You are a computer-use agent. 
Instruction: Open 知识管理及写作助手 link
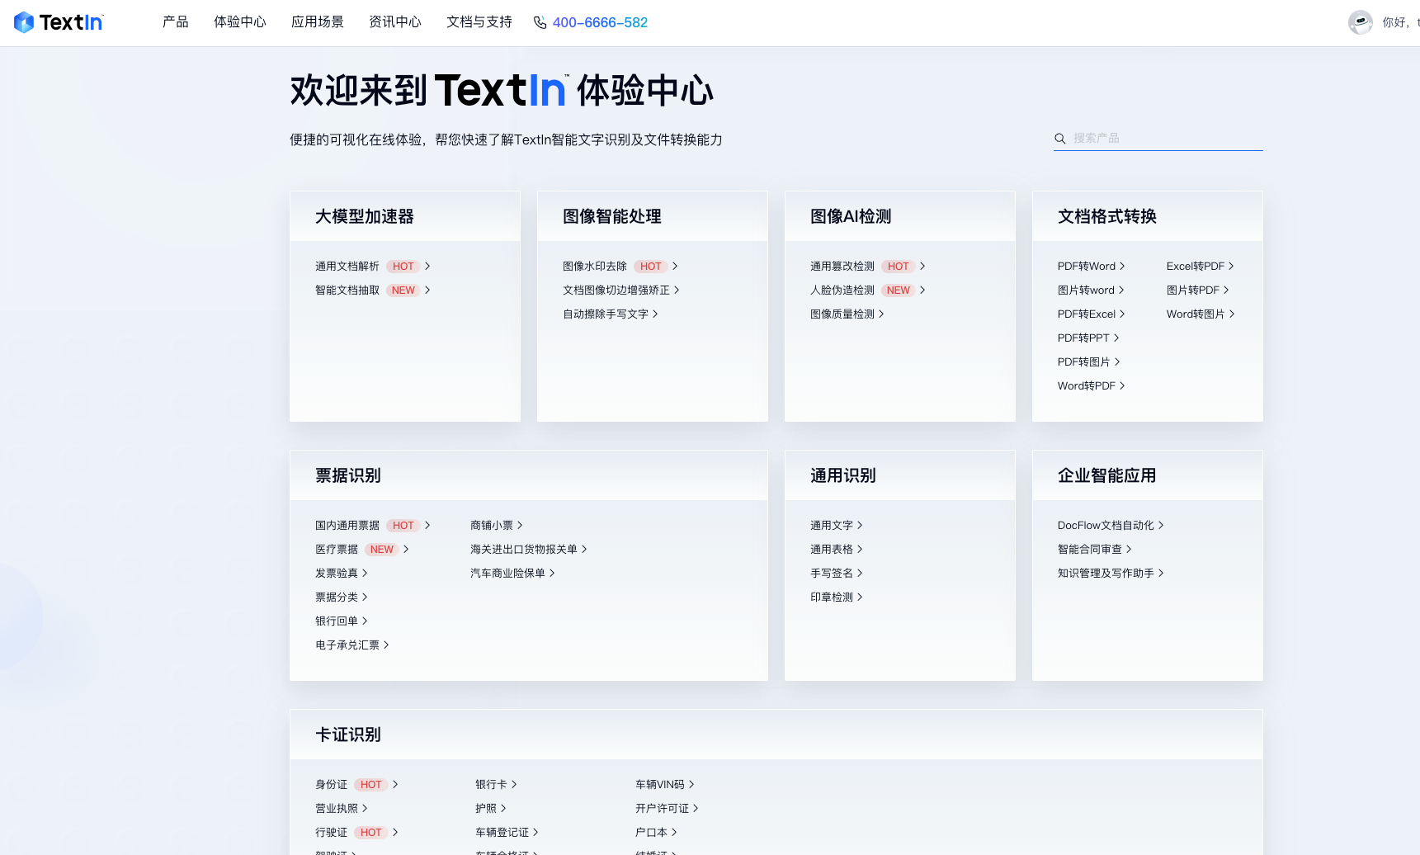click(x=1106, y=574)
